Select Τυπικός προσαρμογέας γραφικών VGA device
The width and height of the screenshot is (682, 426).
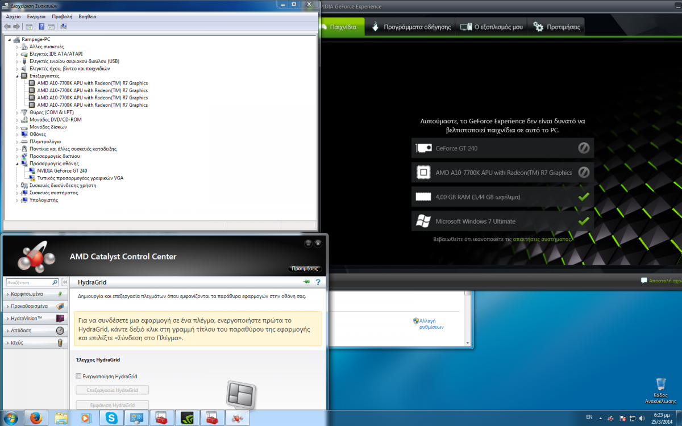tap(80, 178)
